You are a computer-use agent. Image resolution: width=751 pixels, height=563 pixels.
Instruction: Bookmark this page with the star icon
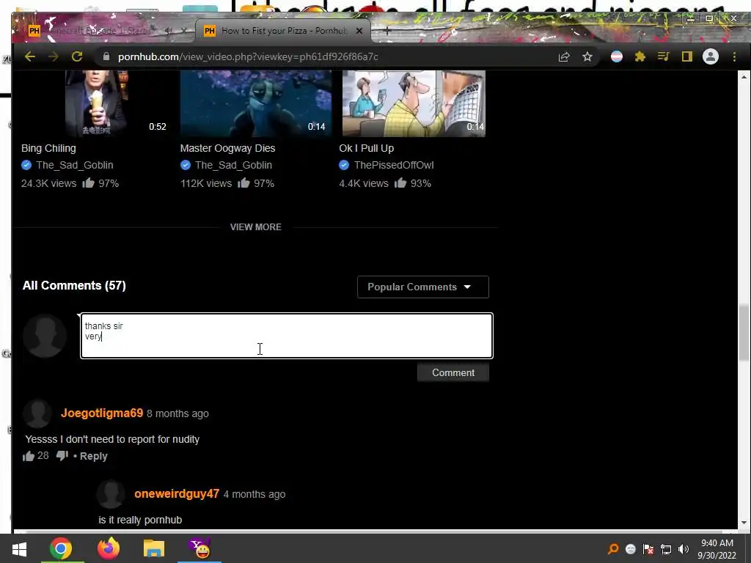tap(587, 56)
